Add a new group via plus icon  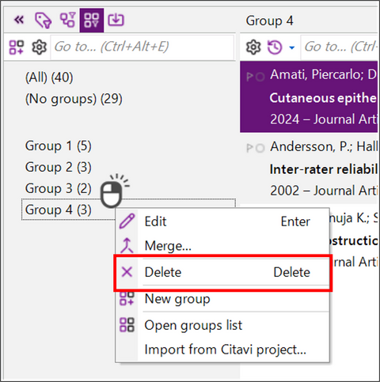point(17,47)
